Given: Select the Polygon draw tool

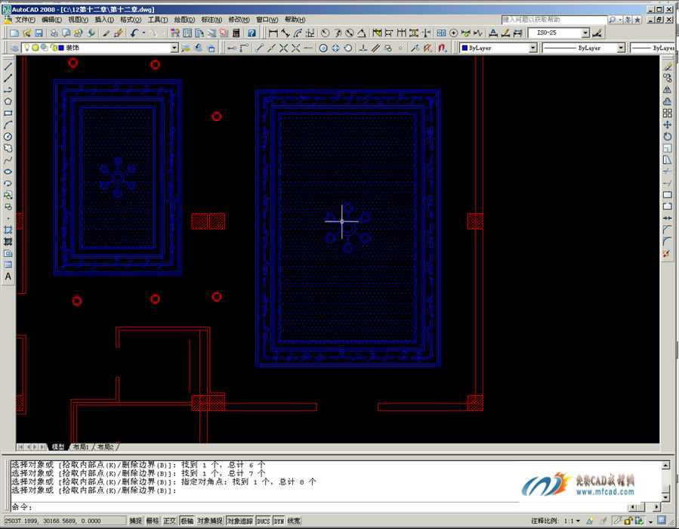Looking at the screenshot, I should [x=8, y=101].
